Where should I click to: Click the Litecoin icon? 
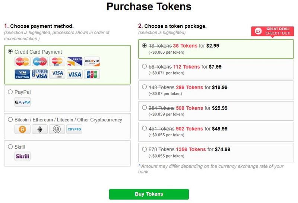57,129
